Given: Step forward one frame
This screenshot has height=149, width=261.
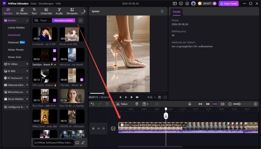Looking at the screenshot, I should point(131,97).
